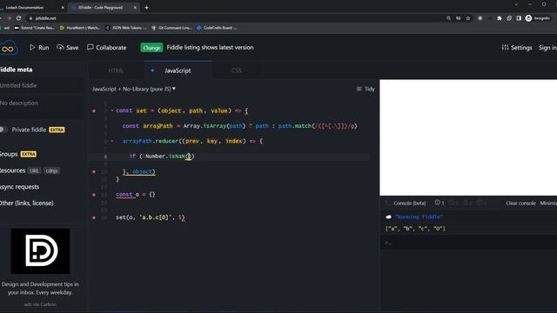Open the Collaborate option
This screenshot has height=313, width=557.
click(106, 48)
